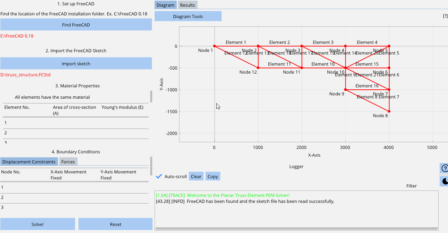This screenshot has height=233, width=448.
Task: Click the Reset button
Action: pos(115,224)
